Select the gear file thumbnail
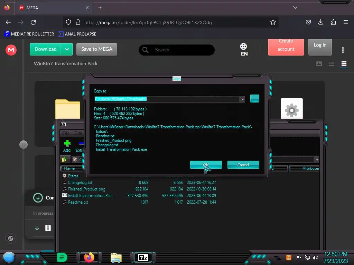The height and width of the screenshot is (265, 354). tap(292, 109)
